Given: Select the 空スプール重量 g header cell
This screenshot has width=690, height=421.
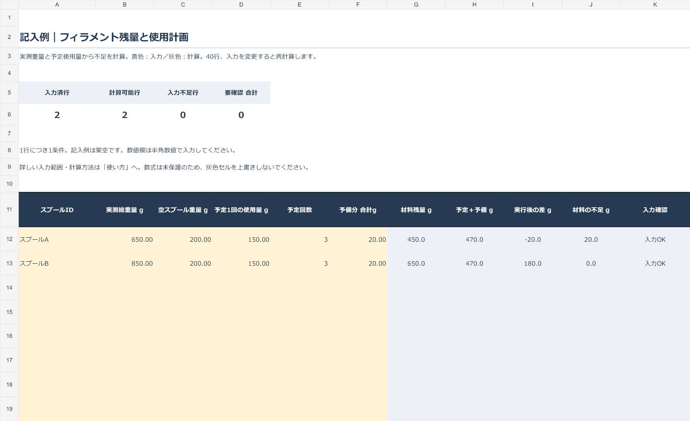Looking at the screenshot, I should (183, 210).
